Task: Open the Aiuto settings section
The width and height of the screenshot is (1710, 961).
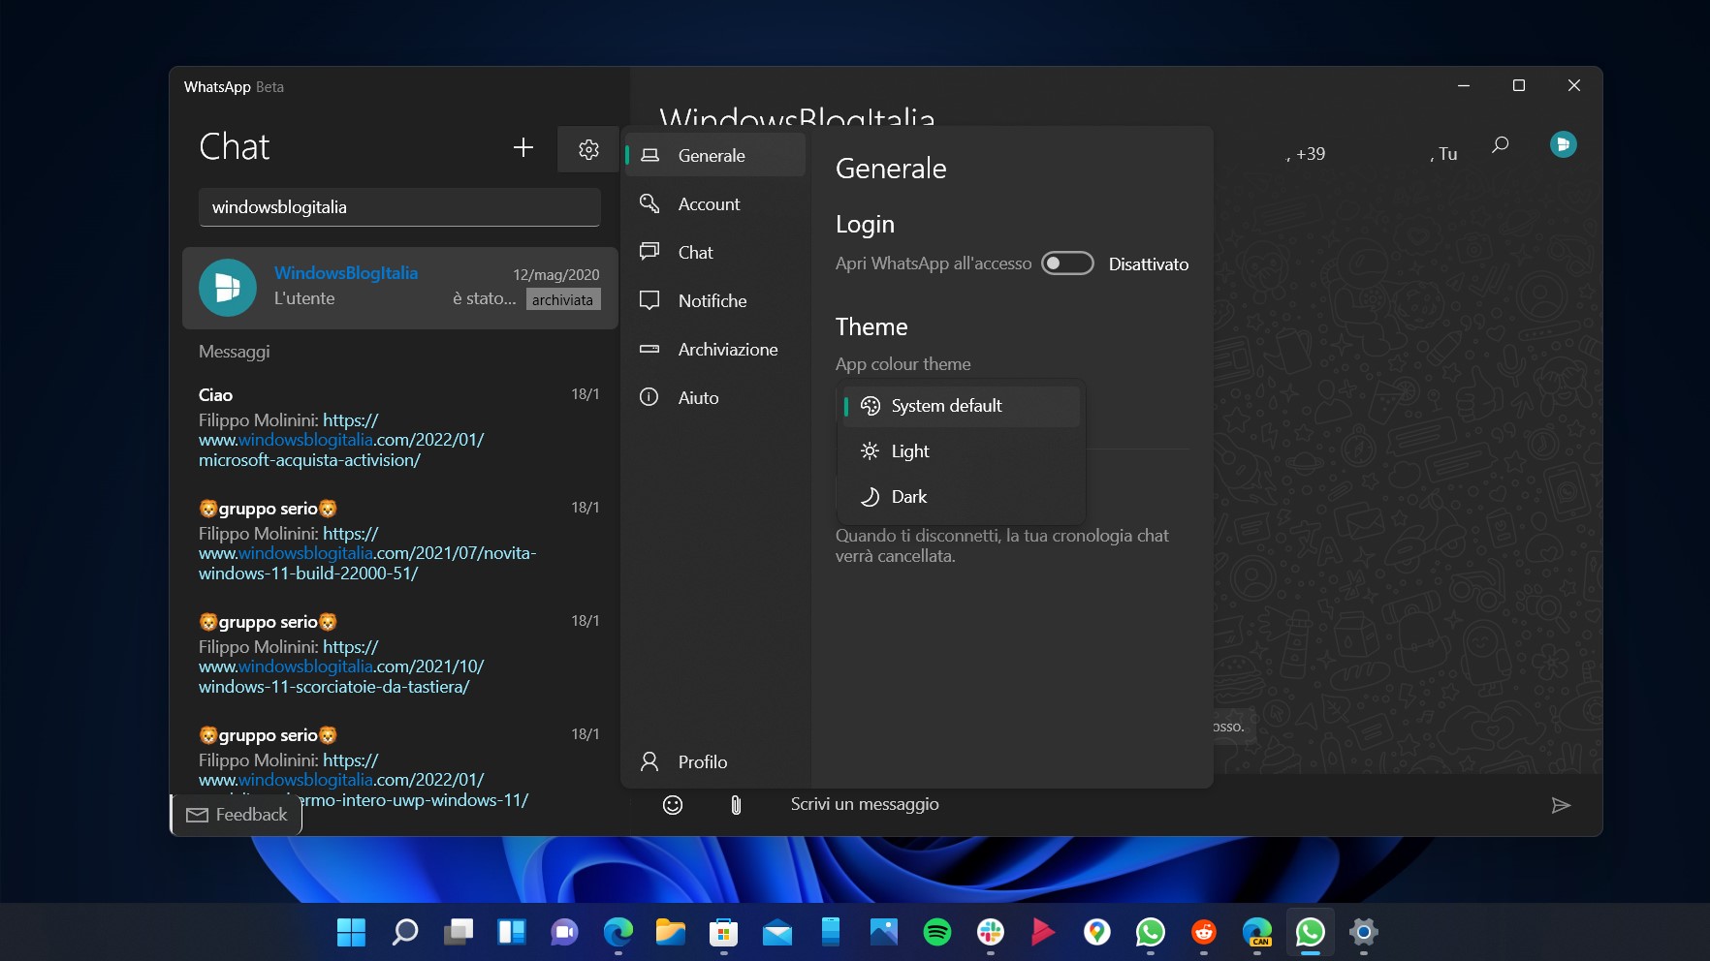Action: click(715, 397)
